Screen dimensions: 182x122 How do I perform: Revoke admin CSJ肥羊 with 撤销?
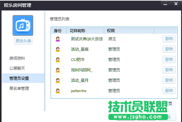169,59
